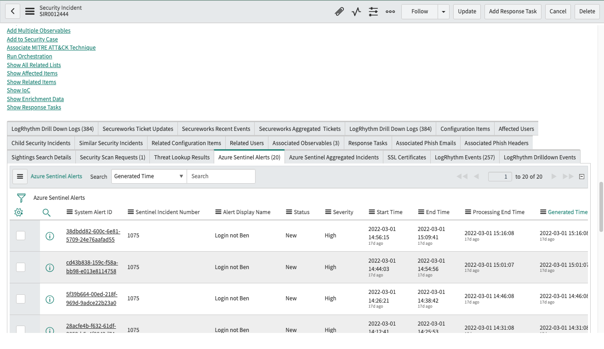This screenshot has height=349, width=604.
Task: Click the list Search text field
Action: pyautogui.click(x=221, y=176)
